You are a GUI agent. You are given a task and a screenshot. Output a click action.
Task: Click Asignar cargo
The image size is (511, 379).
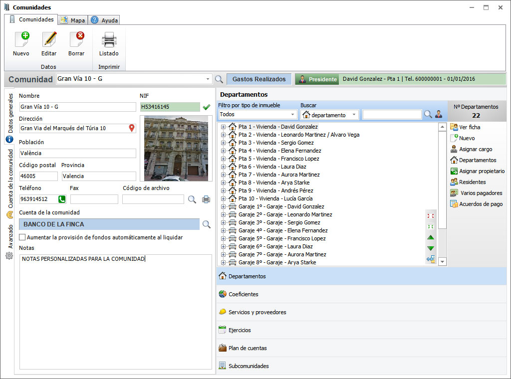tap(472, 149)
